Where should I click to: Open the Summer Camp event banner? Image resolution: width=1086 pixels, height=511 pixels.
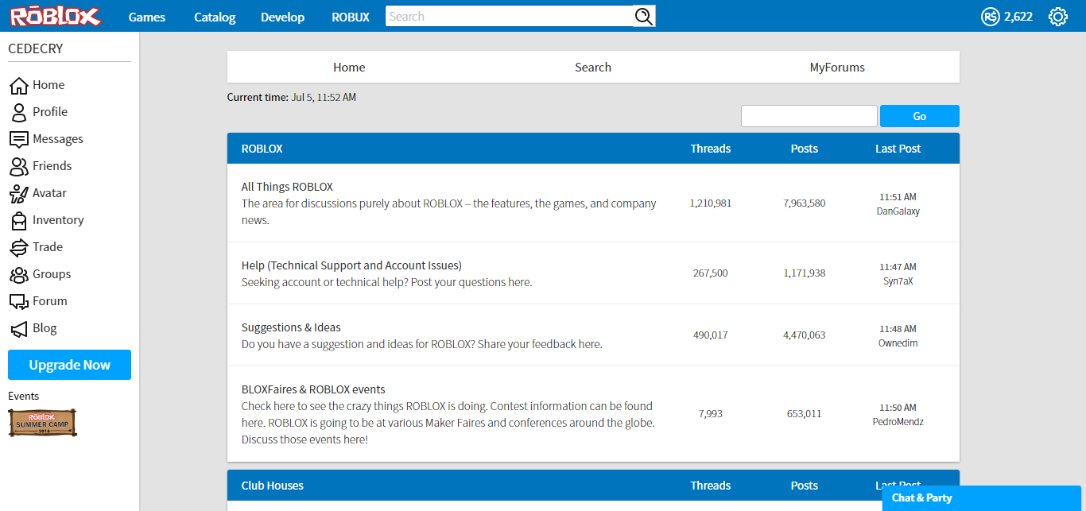click(x=43, y=423)
